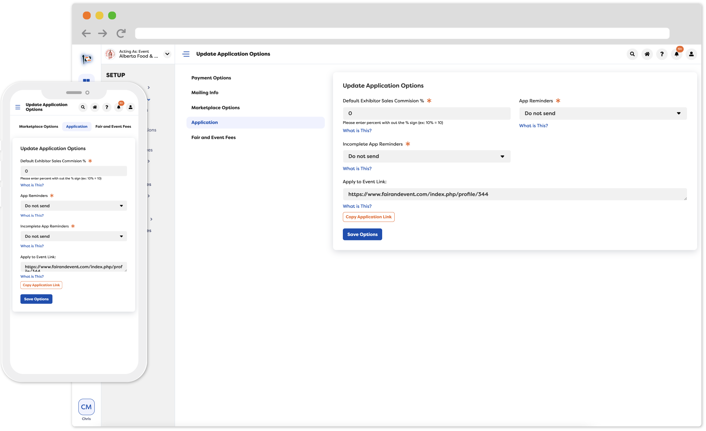
Task: Open search on the mobile header
Action: 83,107
